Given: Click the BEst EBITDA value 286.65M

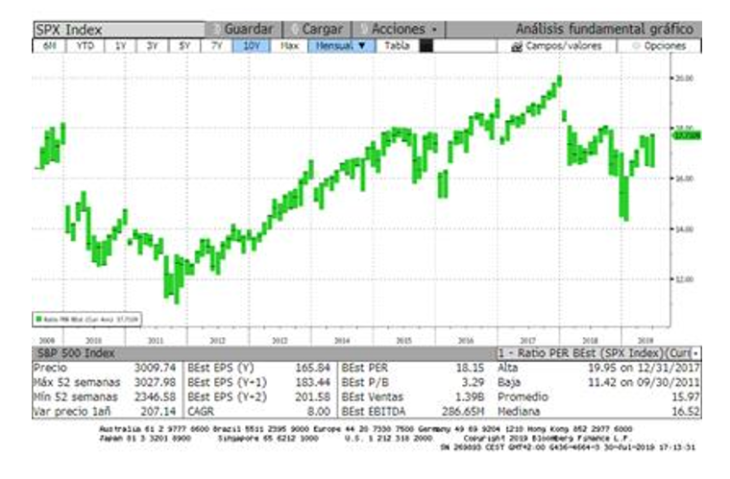Looking at the screenshot, I should [x=463, y=412].
